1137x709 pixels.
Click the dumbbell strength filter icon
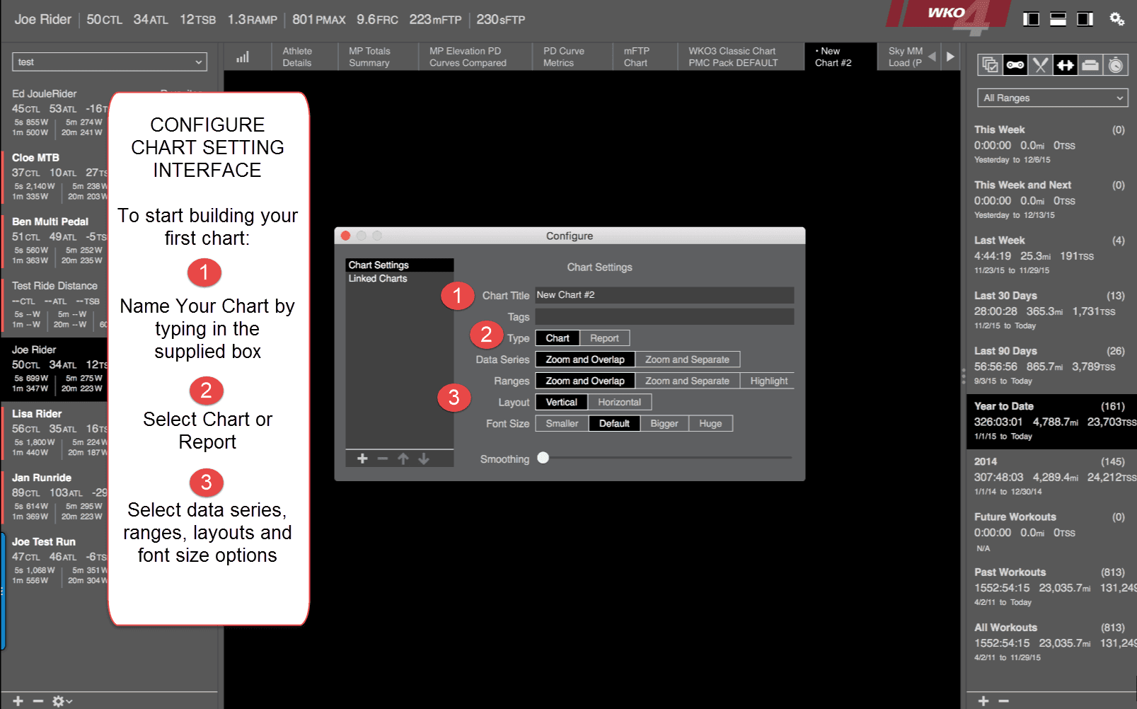click(1065, 65)
